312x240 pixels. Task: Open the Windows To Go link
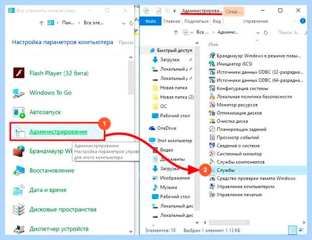pos(50,93)
